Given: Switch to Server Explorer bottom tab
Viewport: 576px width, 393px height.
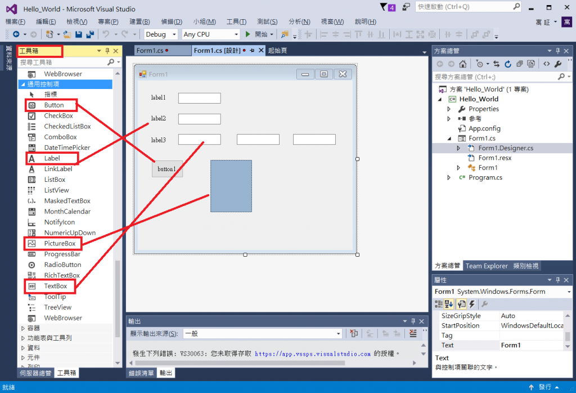Looking at the screenshot, I should click(35, 373).
